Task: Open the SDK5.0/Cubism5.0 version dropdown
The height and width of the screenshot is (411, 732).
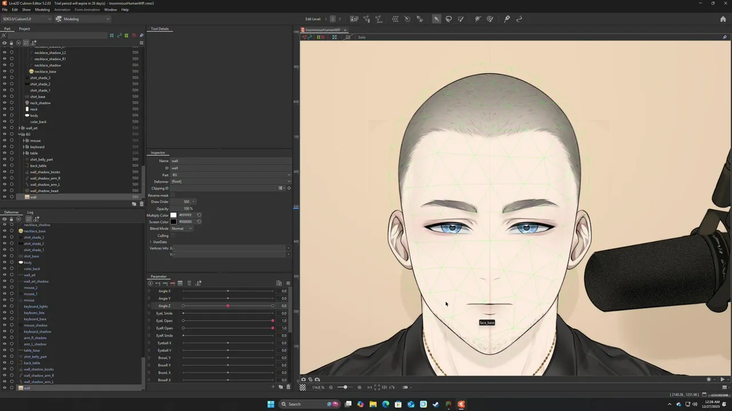Action: 26,19
